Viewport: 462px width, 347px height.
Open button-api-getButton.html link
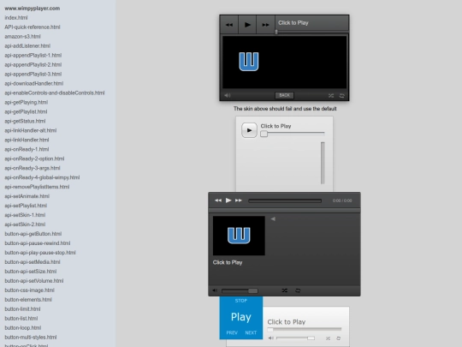[x=33, y=234]
